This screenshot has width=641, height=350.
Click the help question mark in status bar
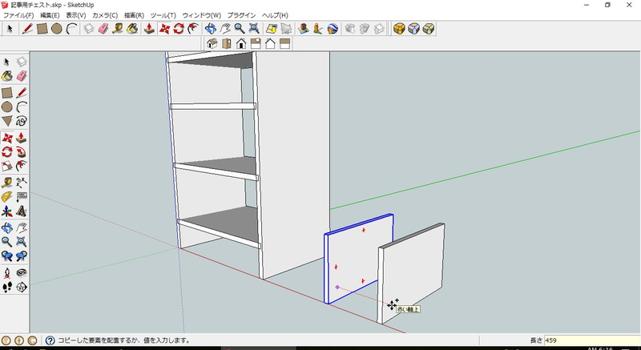coord(50,340)
